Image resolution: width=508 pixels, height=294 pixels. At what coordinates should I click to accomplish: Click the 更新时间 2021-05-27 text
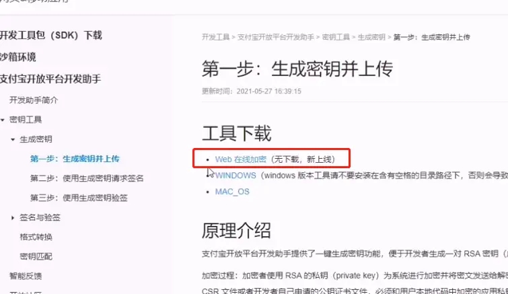pos(252,91)
